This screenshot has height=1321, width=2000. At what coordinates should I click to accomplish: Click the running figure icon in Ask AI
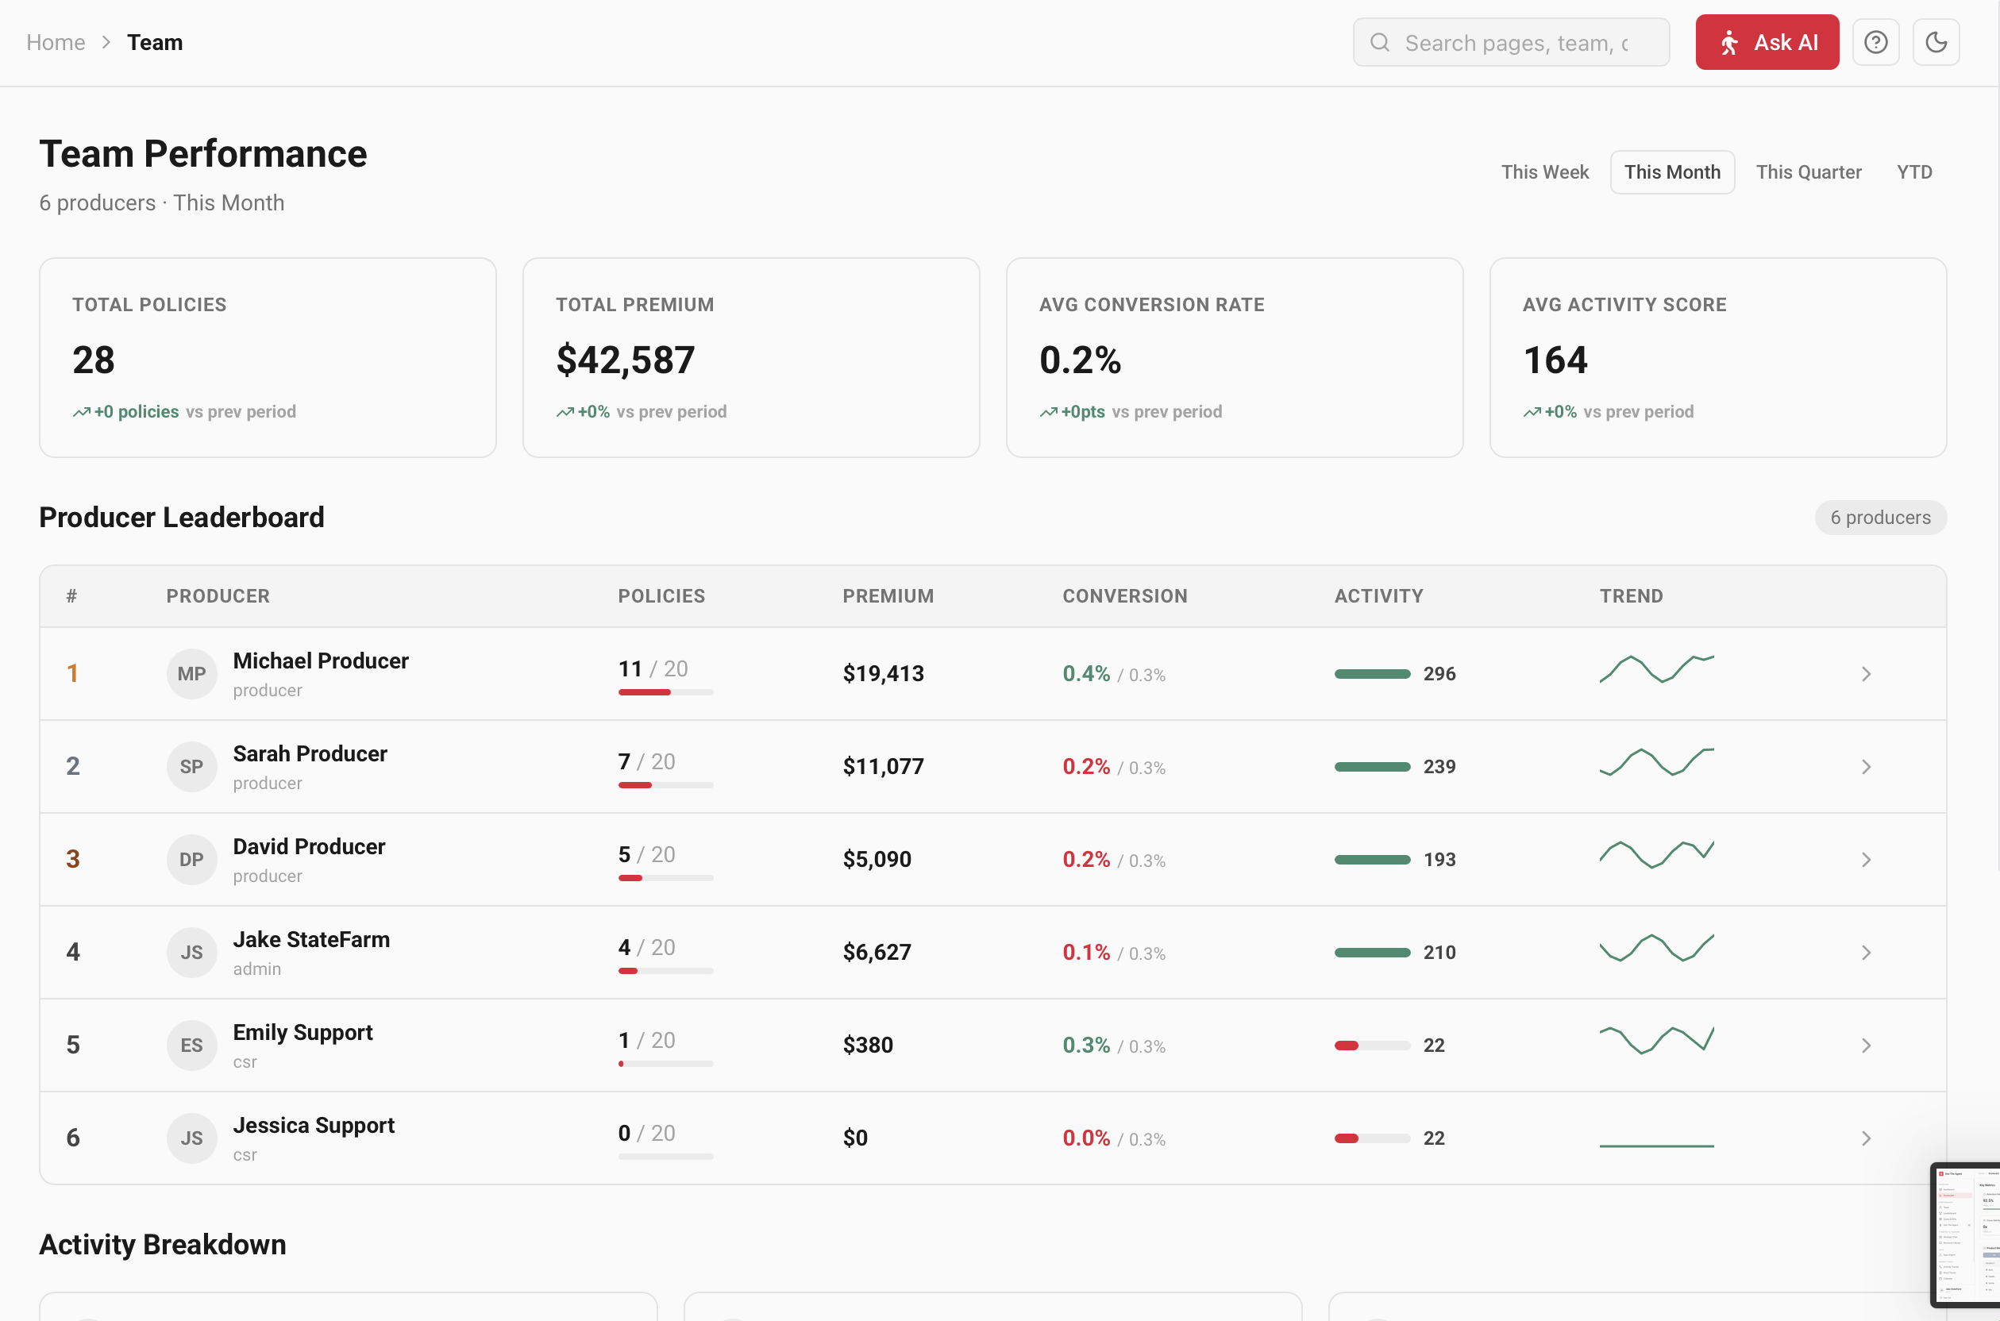pyautogui.click(x=1728, y=42)
